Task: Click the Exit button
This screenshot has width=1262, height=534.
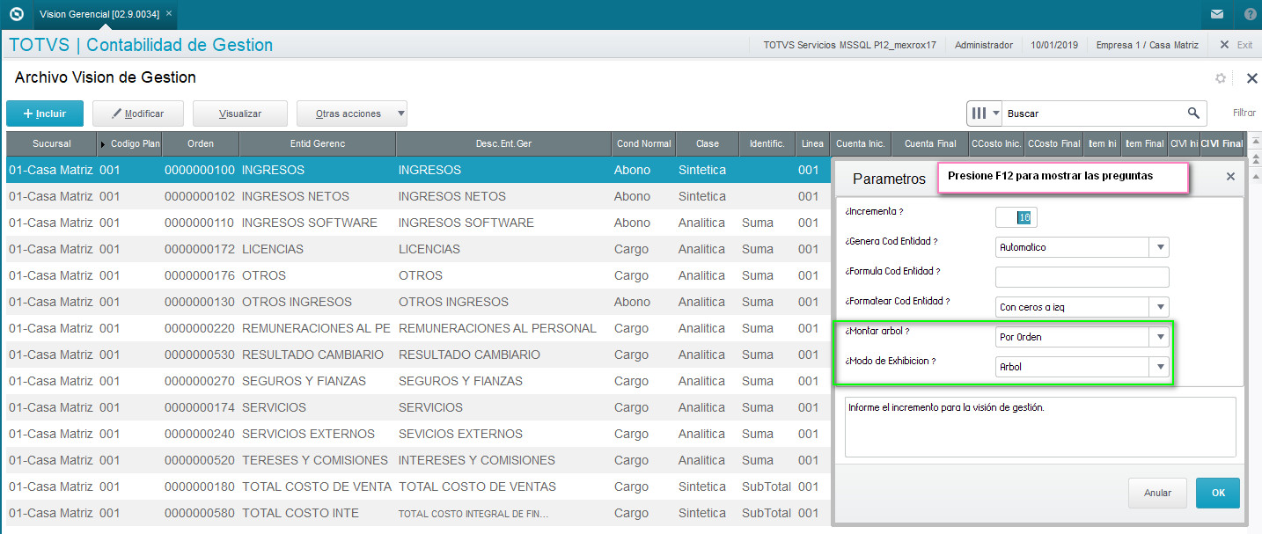Action: pos(1236,45)
